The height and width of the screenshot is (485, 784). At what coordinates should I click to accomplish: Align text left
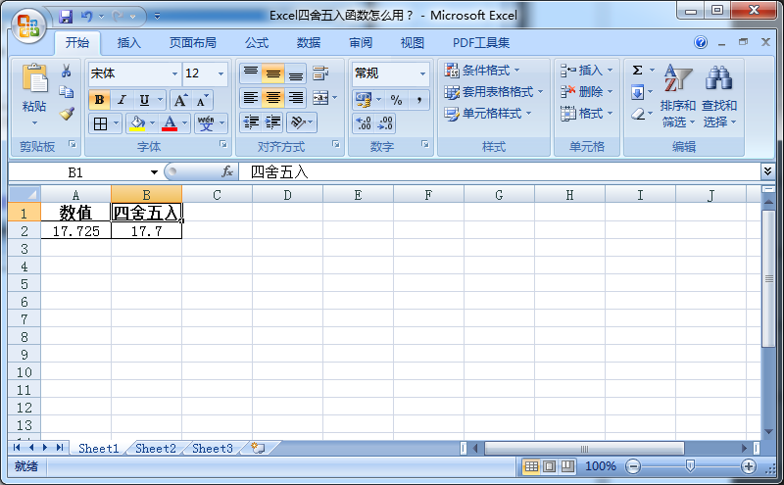tap(251, 98)
